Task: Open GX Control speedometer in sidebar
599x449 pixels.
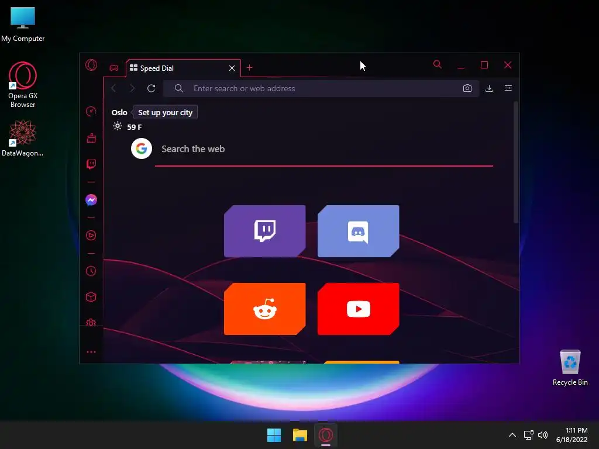Action: (x=91, y=112)
